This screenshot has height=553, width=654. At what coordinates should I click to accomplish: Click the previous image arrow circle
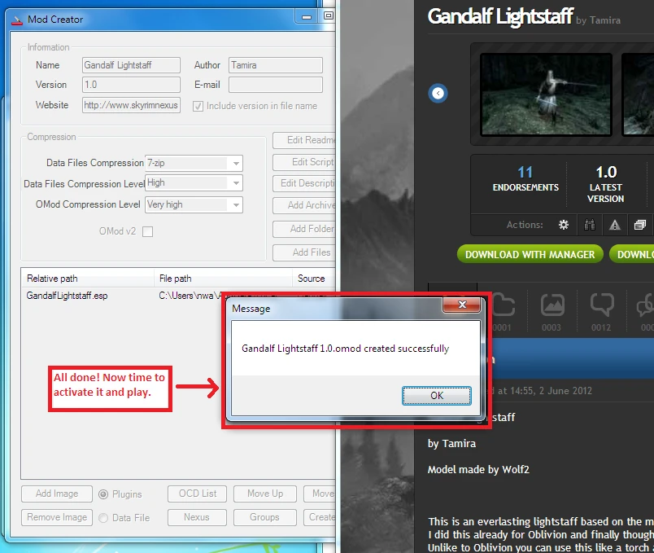(438, 94)
